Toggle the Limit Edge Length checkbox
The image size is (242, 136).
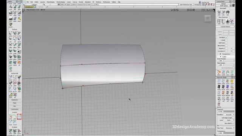[234, 117]
